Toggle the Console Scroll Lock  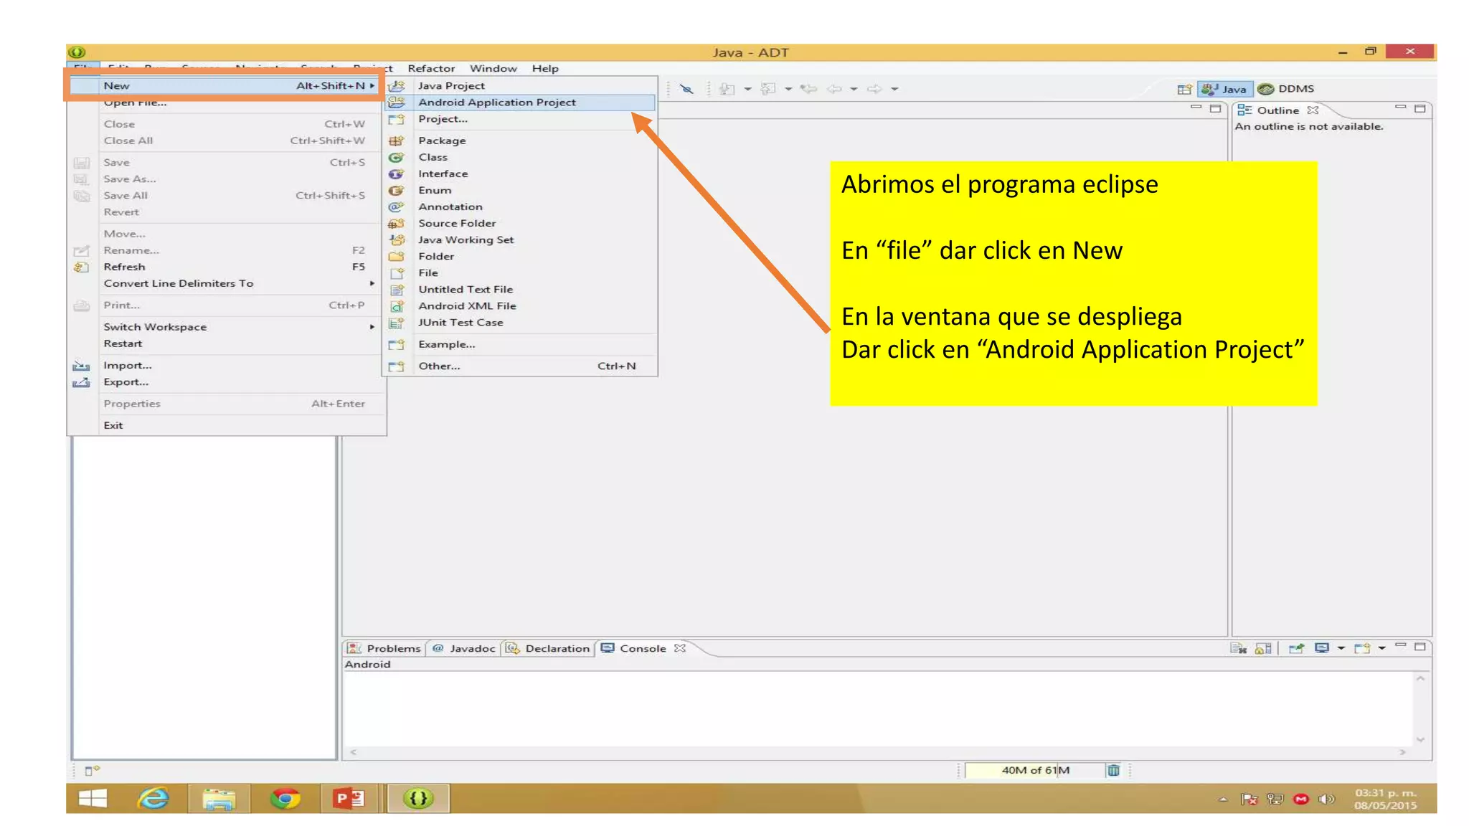(1263, 648)
